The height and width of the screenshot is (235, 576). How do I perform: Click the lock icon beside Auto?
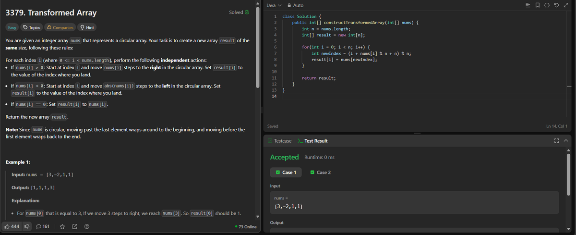pos(289,5)
